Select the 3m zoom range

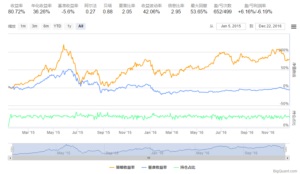click(x=34, y=26)
